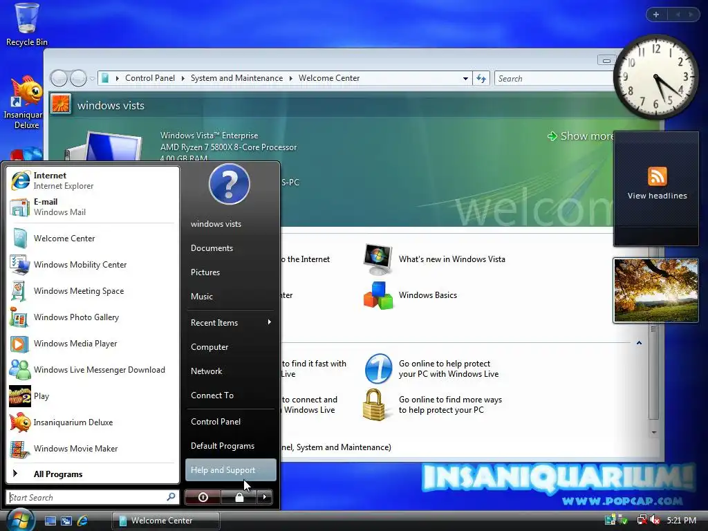Collapse the Microsoft offers section chevron
The width and height of the screenshot is (708, 531).
point(639,343)
